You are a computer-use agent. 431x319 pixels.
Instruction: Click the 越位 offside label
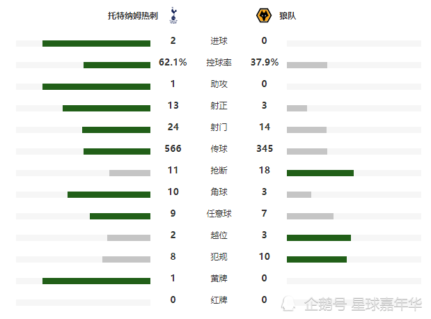(219, 235)
